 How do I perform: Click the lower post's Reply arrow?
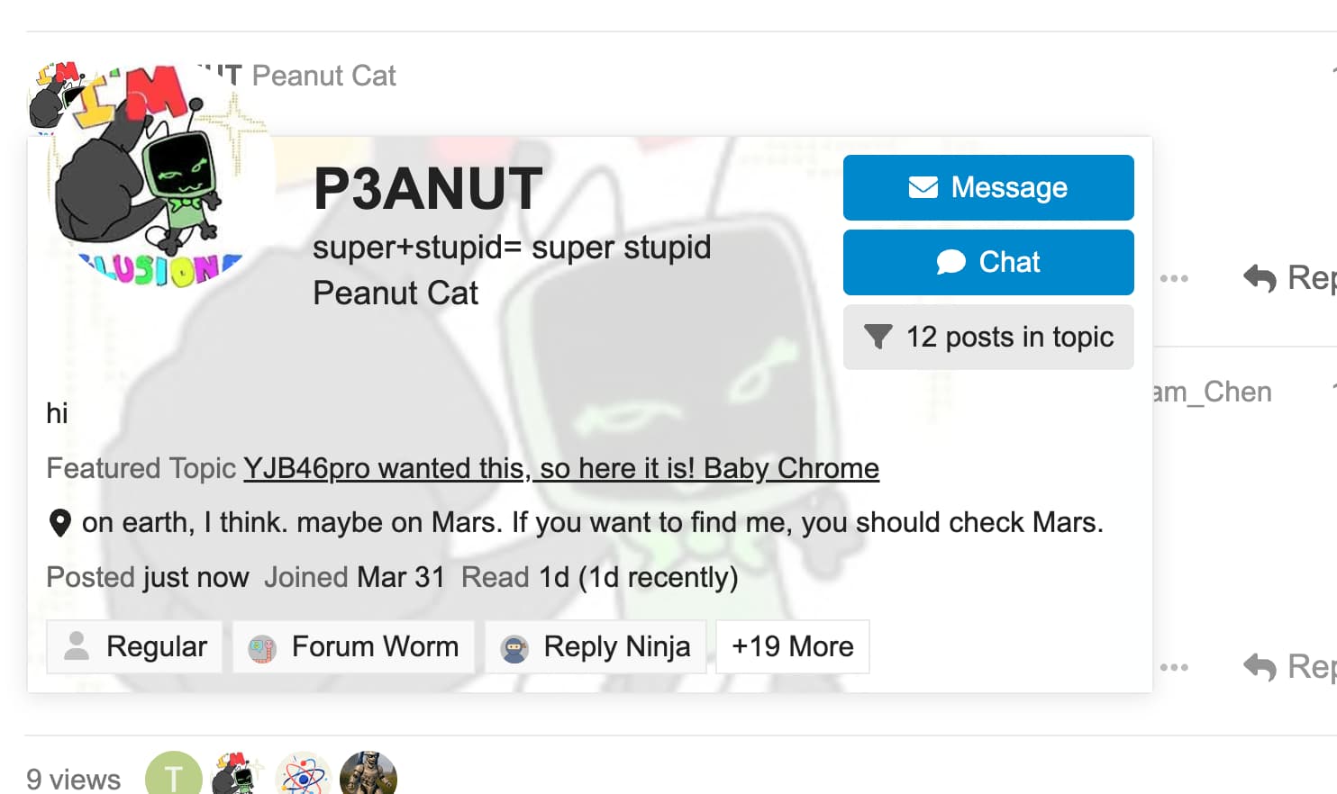coord(1260,667)
